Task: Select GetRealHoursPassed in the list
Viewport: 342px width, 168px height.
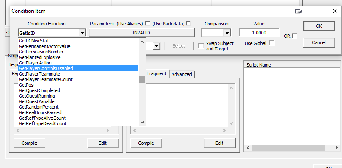Action: pyautogui.click(x=78, y=112)
